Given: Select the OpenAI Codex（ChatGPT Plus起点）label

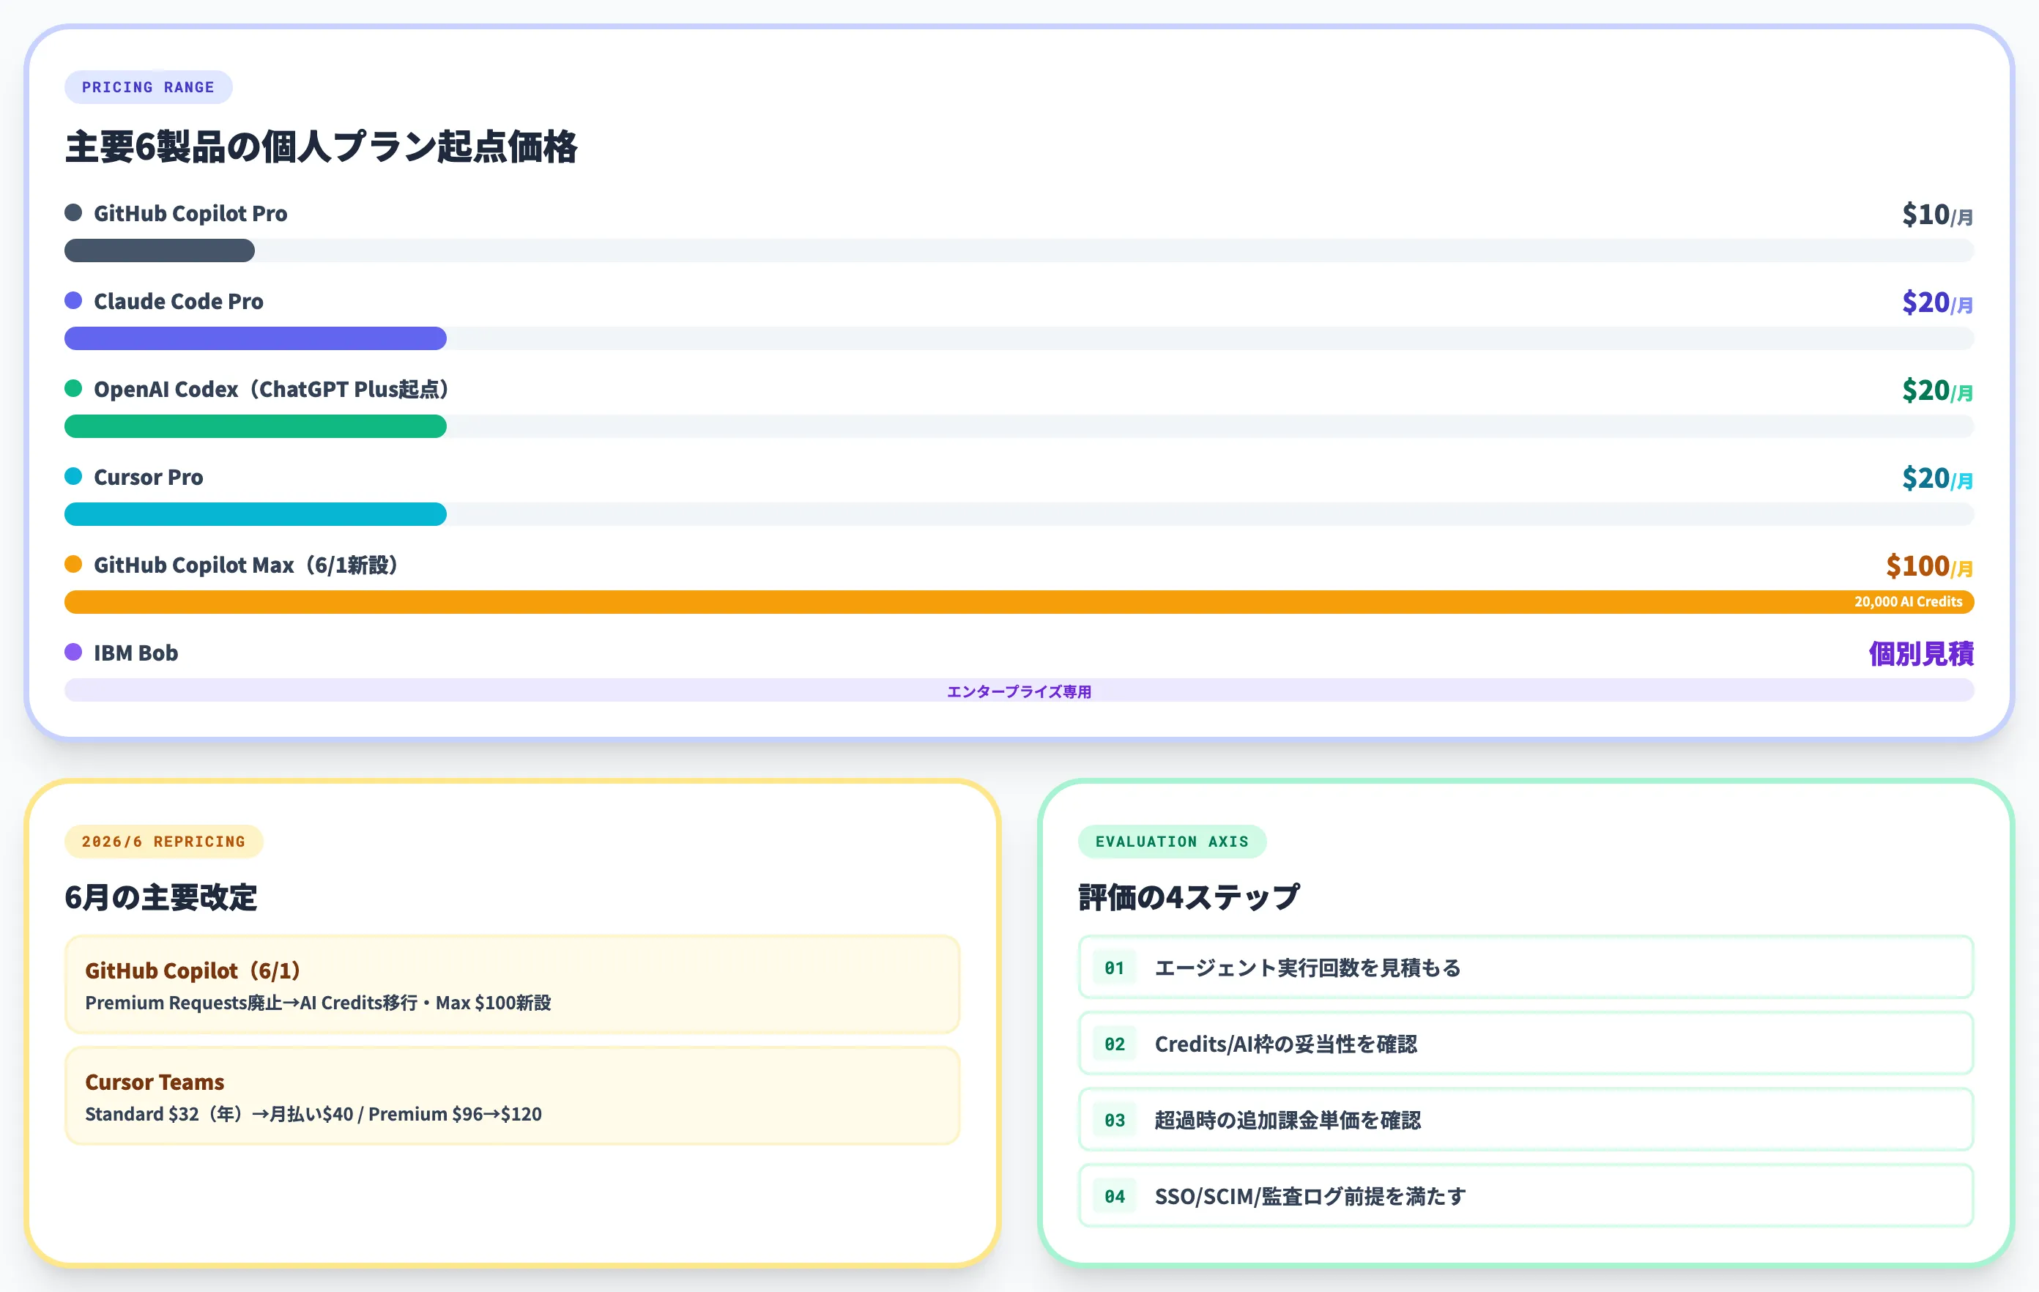Looking at the screenshot, I should point(271,390).
